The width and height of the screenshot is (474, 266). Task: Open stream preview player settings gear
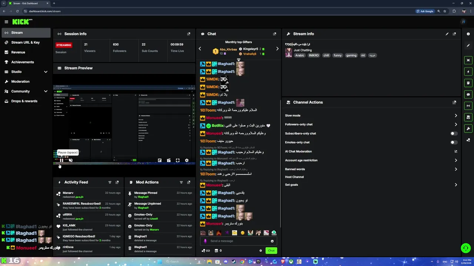tap(187, 160)
